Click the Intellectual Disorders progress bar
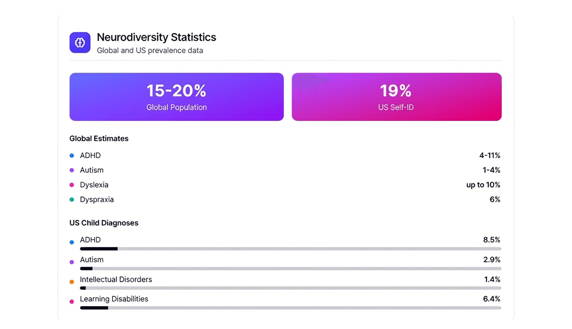Viewport: 572px width, 329px height. point(290,288)
